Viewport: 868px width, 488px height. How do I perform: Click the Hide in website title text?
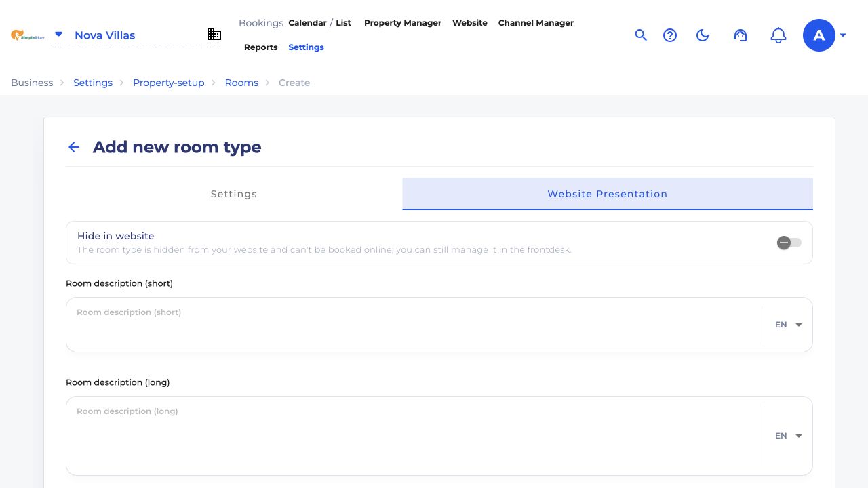116,236
